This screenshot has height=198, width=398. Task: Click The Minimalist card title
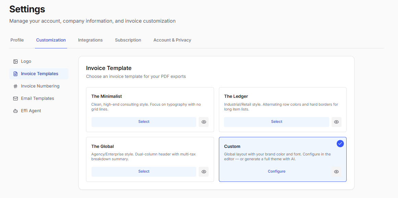107,96
